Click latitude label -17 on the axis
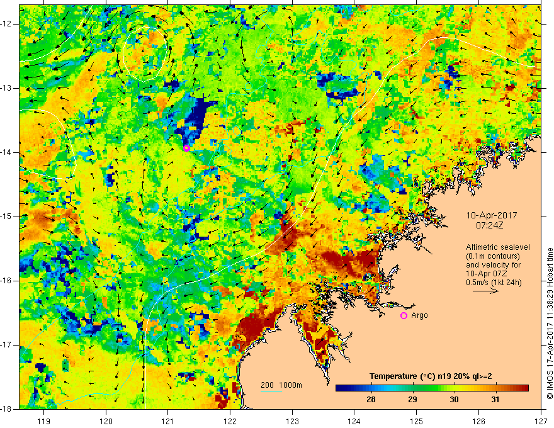 (x=6, y=345)
